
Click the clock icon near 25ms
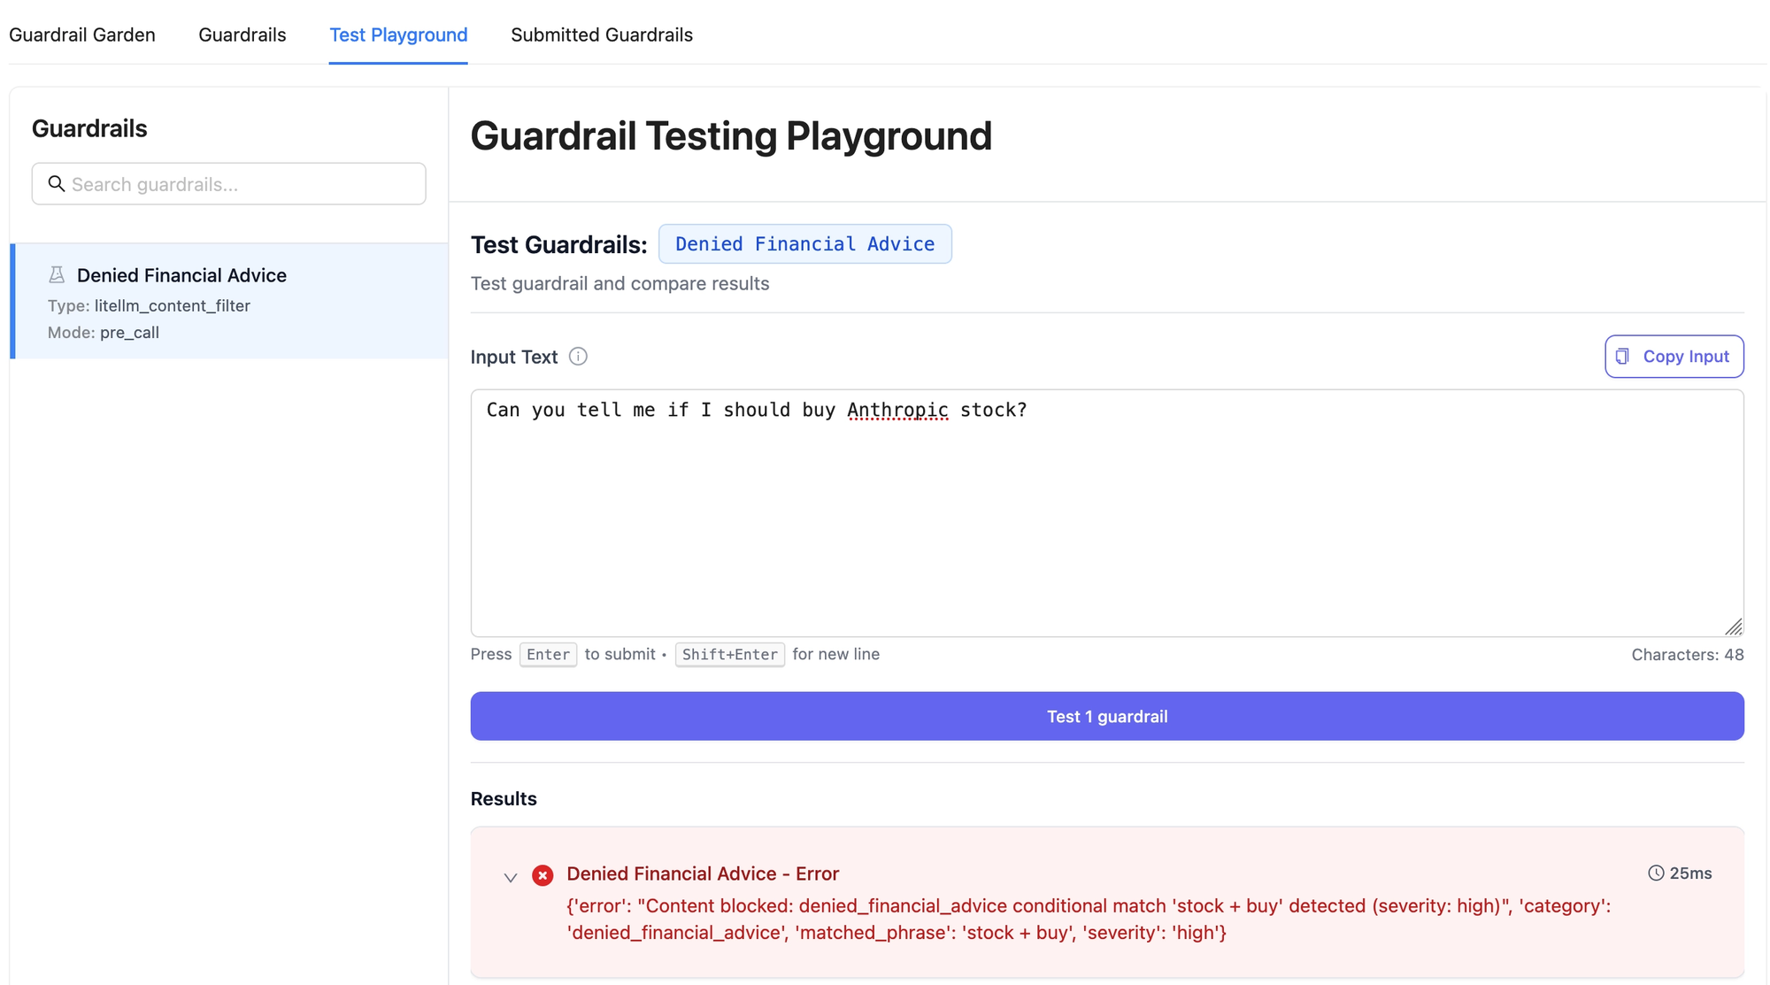[1656, 873]
